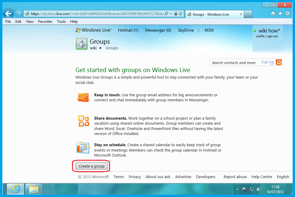Screen dimensions: 295x197
Task: Click the green online status indicator
Action: pos(255,31)
